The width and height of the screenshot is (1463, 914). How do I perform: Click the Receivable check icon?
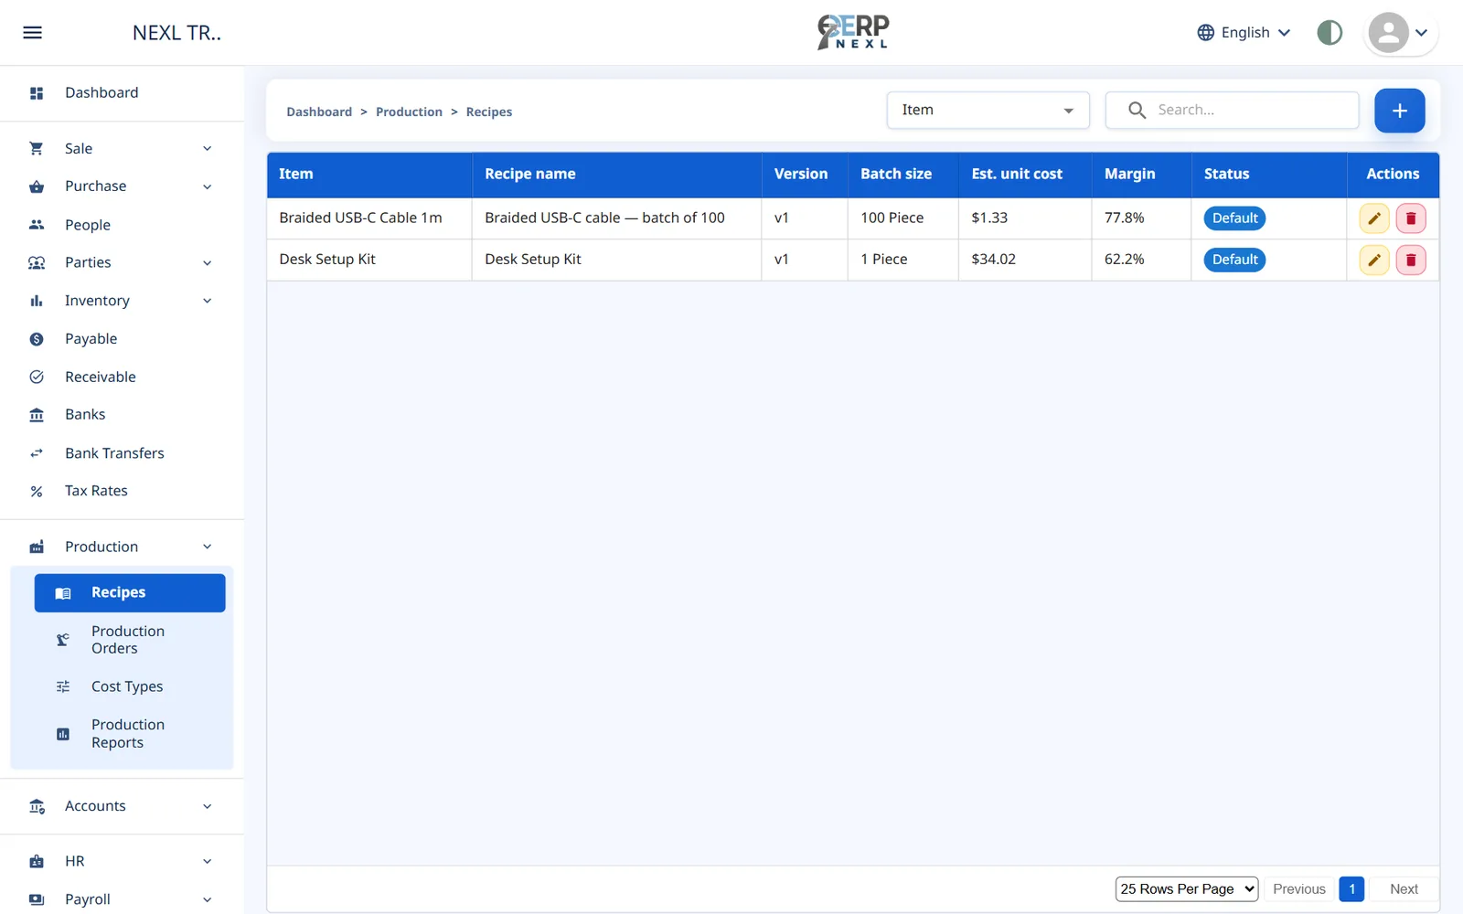click(37, 377)
